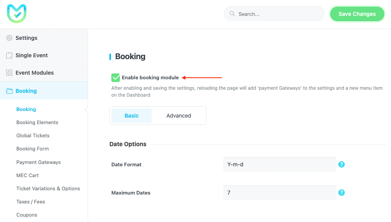Open Ticket Variations & Options page
391x222 pixels.
coord(48,189)
